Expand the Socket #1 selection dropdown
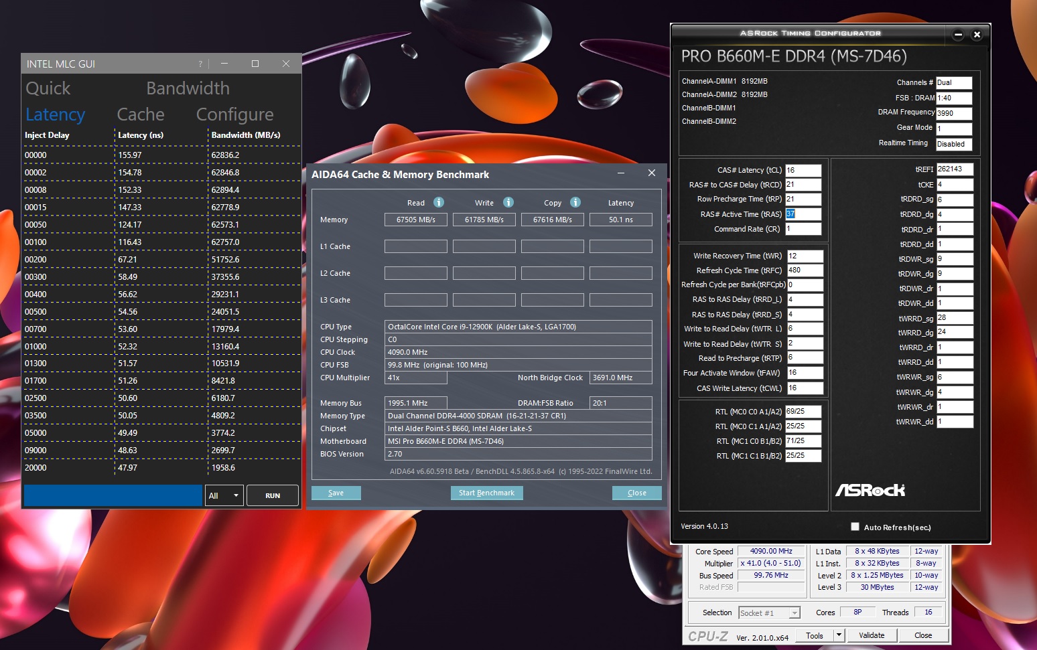Viewport: 1037px width, 650px height. click(794, 613)
